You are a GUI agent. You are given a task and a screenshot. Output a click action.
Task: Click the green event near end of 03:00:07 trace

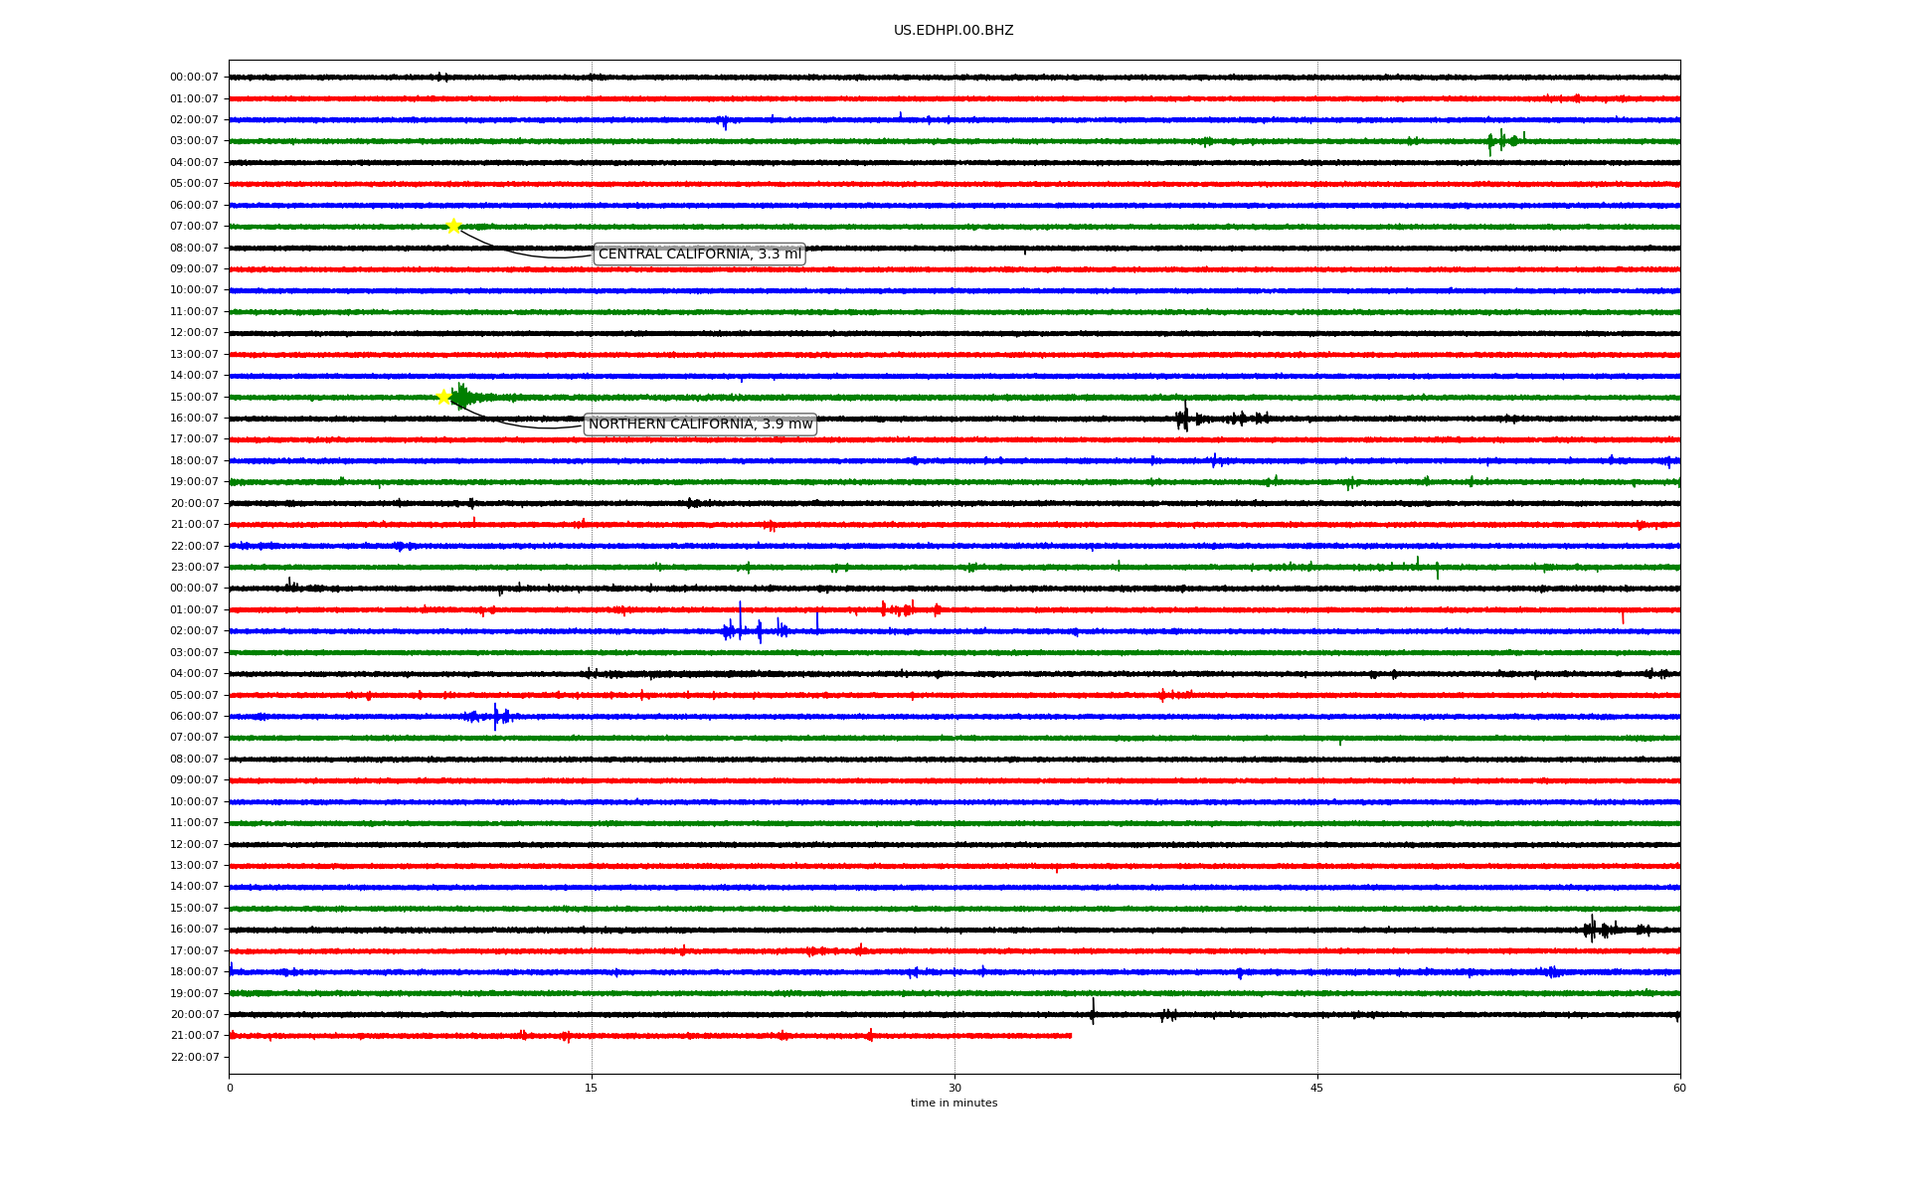1503,140
